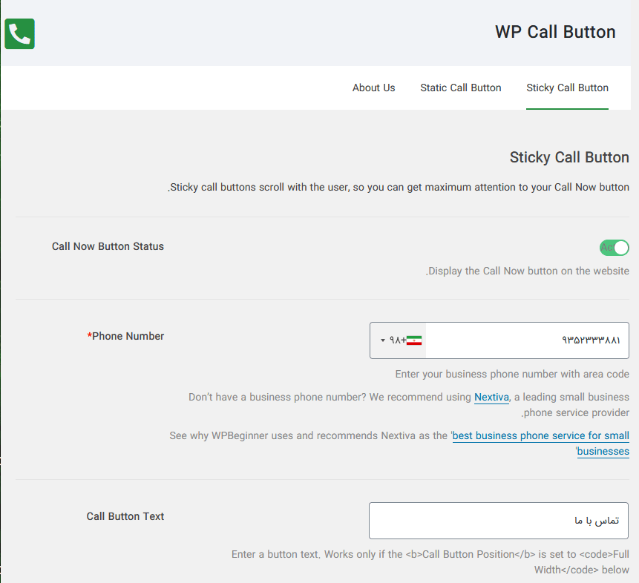639x583 pixels.
Task: Switch to the Static Call Button tab
Action: 460,88
